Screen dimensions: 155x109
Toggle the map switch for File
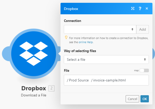[144, 70]
